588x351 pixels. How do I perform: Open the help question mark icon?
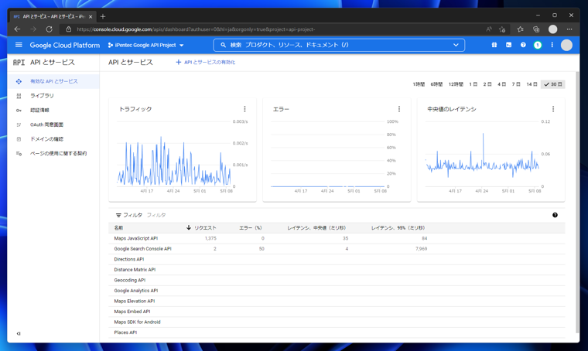523,45
